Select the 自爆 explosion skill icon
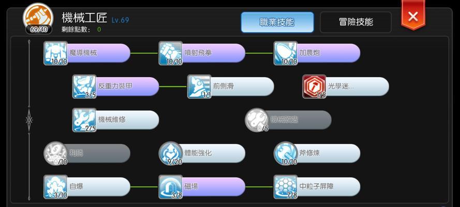Image resolution: width=460 pixels, height=207 pixels. click(x=55, y=187)
